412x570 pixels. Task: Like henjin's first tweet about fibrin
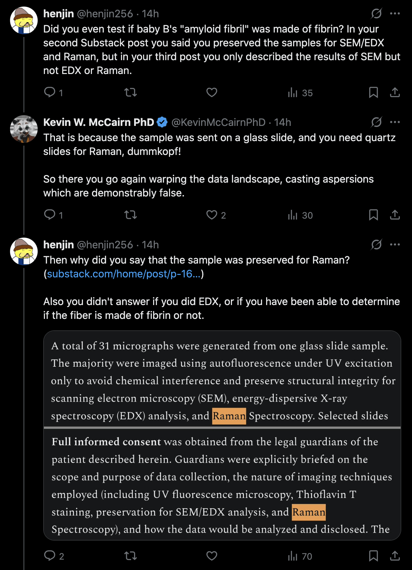tap(212, 92)
